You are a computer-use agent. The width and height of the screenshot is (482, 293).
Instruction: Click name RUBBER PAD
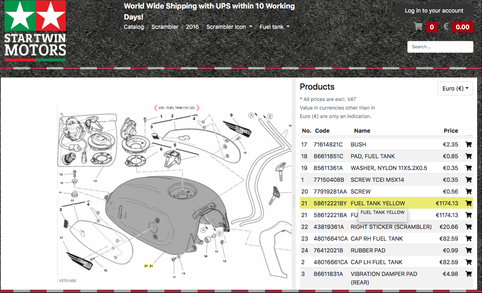click(368, 250)
